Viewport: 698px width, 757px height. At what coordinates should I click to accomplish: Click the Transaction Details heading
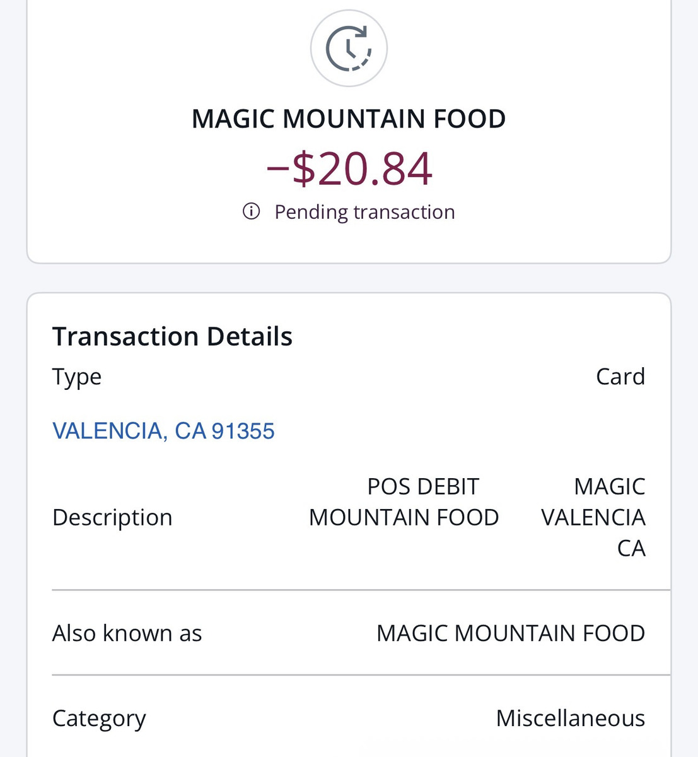pyautogui.click(x=172, y=336)
